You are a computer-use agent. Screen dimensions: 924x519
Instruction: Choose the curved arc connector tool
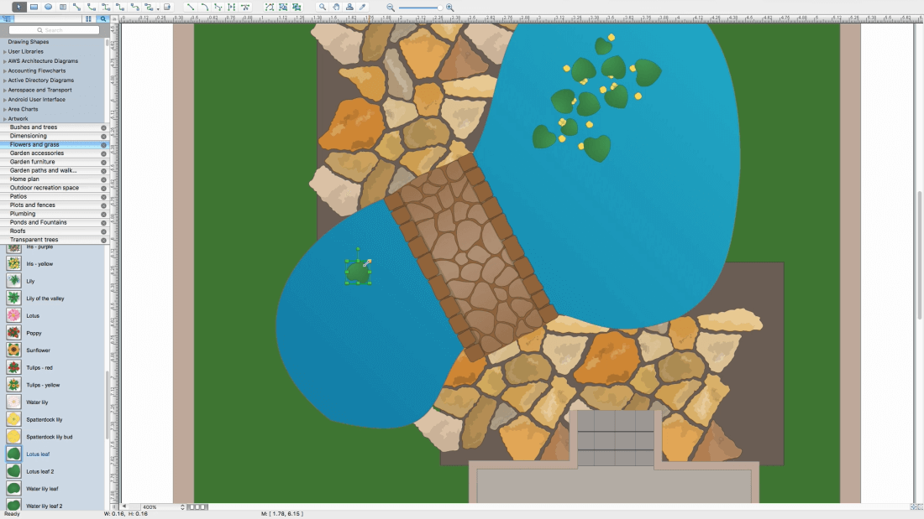coord(92,7)
